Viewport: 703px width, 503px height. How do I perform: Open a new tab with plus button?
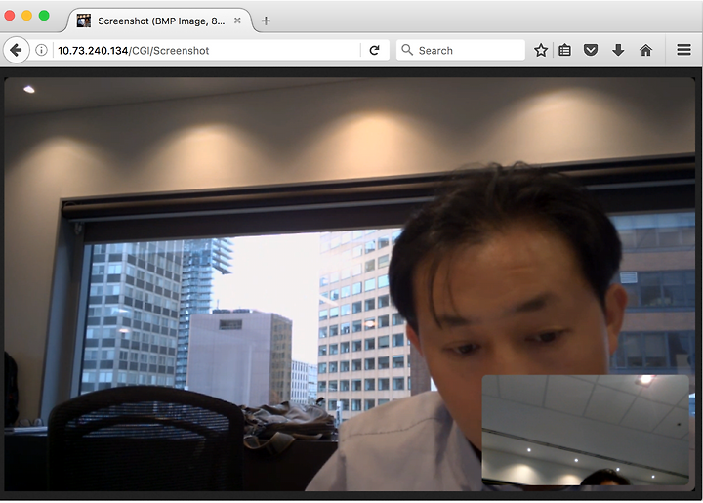pyautogui.click(x=266, y=21)
